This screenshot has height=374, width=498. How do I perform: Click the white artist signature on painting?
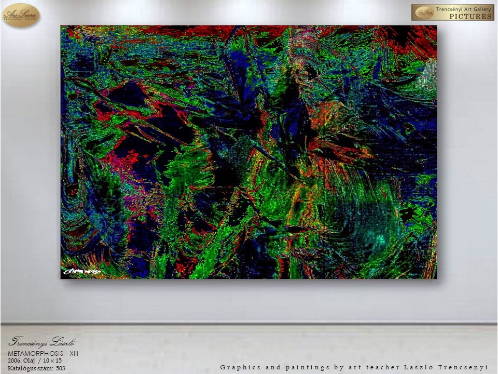pyautogui.click(x=82, y=271)
